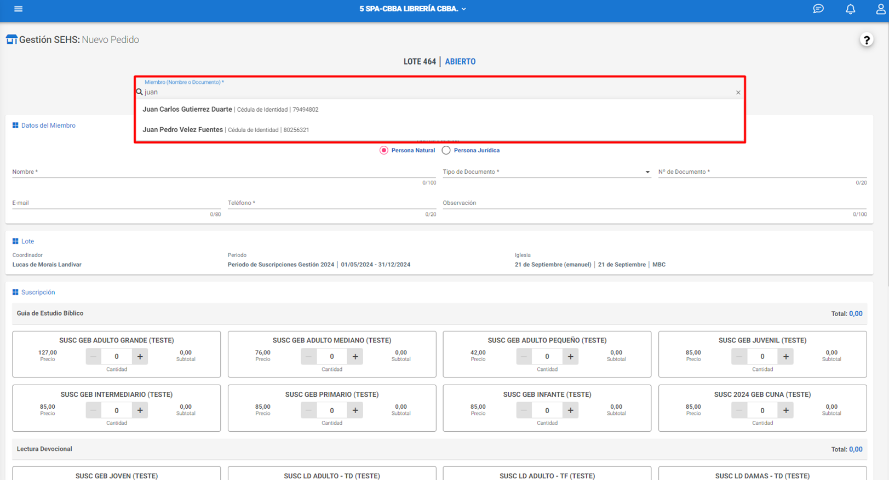
Task: Clear the Miembro search field with the X
Action: click(x=738, y=93)
